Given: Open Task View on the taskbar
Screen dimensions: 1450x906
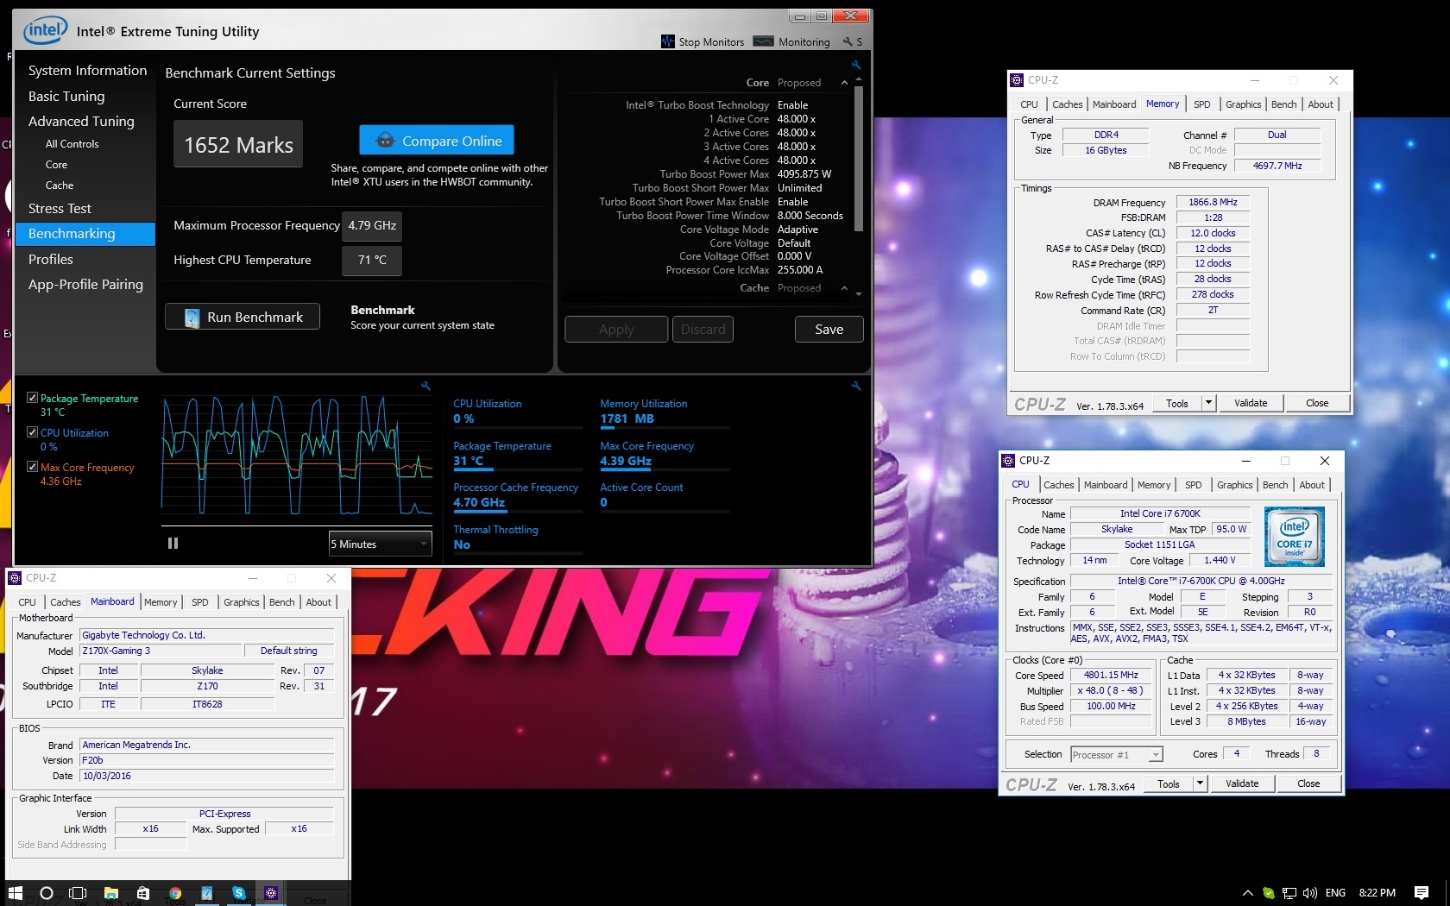Looking at the screenshot, I should (x=78, y=892).
